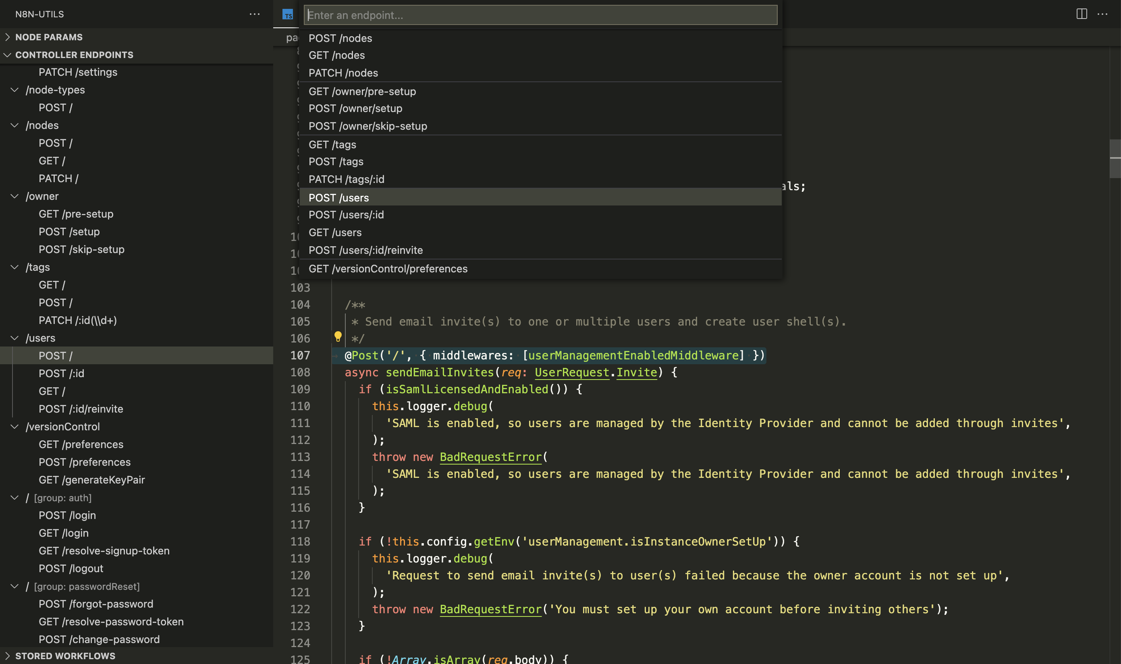1121x664 pixels.
Task: Click the TypeScript file tab icon
Action: click(x=288, y=15)
